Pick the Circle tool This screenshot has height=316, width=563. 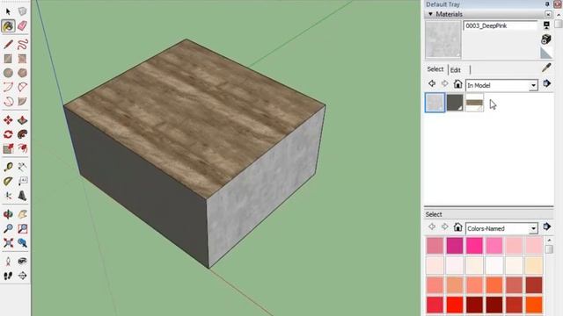tap(8, 73)
